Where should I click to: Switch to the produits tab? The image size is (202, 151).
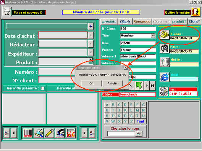109,22
